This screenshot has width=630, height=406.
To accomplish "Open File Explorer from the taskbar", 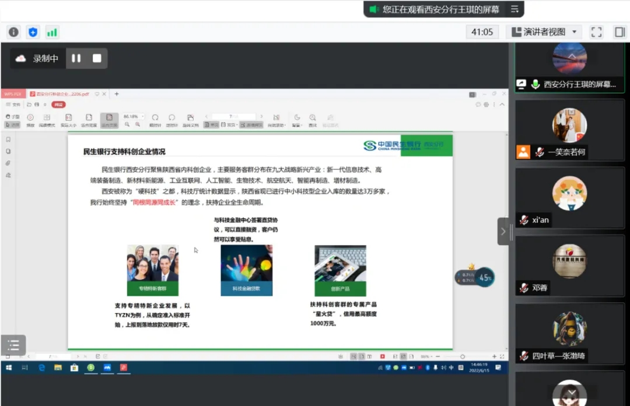I will point(58,368).
